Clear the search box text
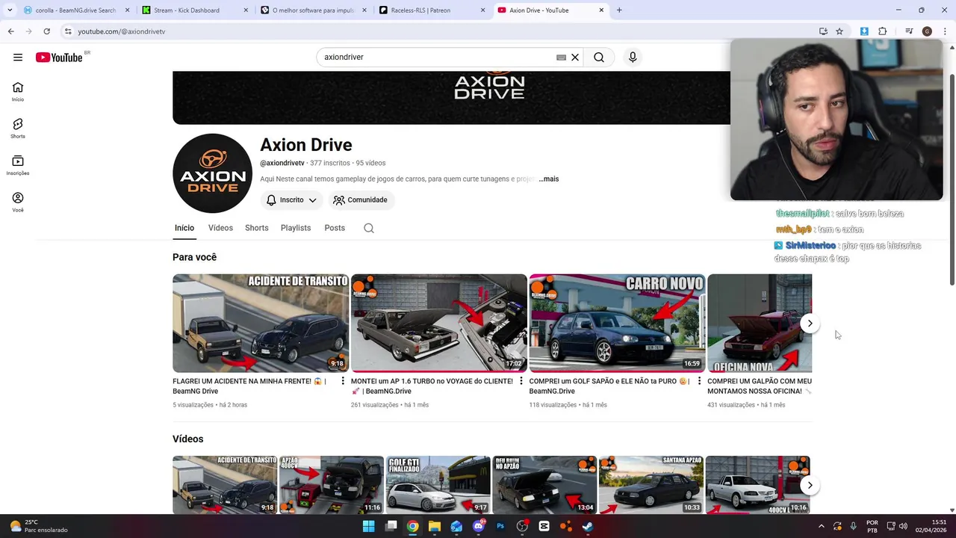The image size is (956, 538). pyautogui.click(x=575, y=58)
